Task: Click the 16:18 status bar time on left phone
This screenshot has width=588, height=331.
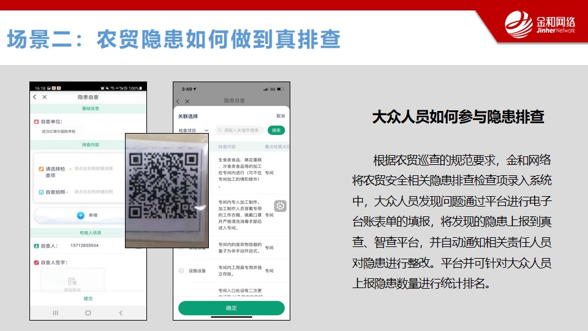Action: tap(40, 88)
